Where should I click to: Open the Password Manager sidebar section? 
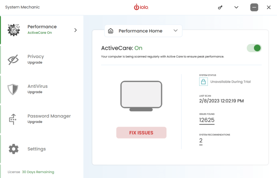(x=42, y=119)
